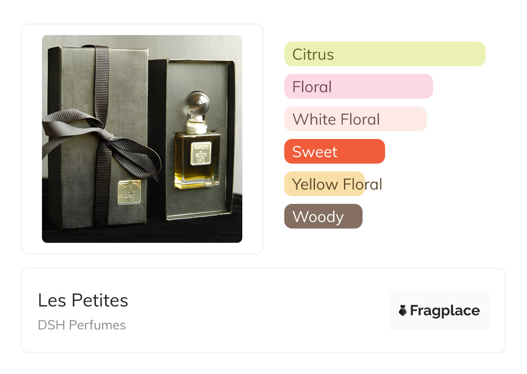Click the gold label on the gift box

pos(129,192)
